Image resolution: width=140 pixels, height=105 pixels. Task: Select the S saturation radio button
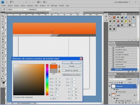(x=51, y=82)
